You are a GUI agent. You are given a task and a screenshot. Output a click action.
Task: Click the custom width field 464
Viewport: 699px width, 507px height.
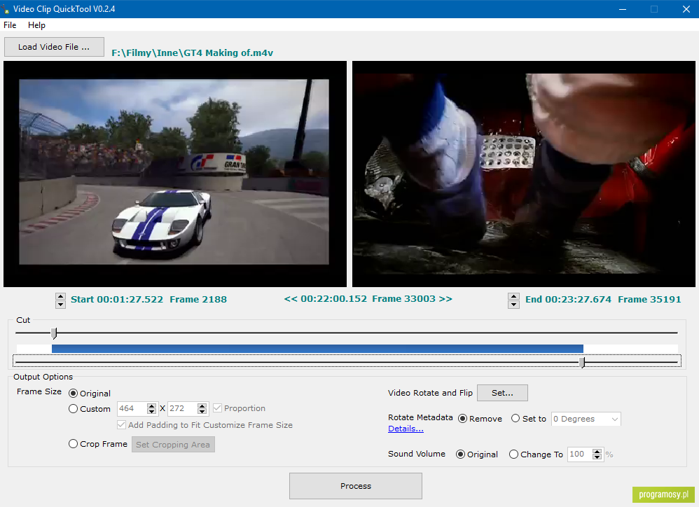132,408
